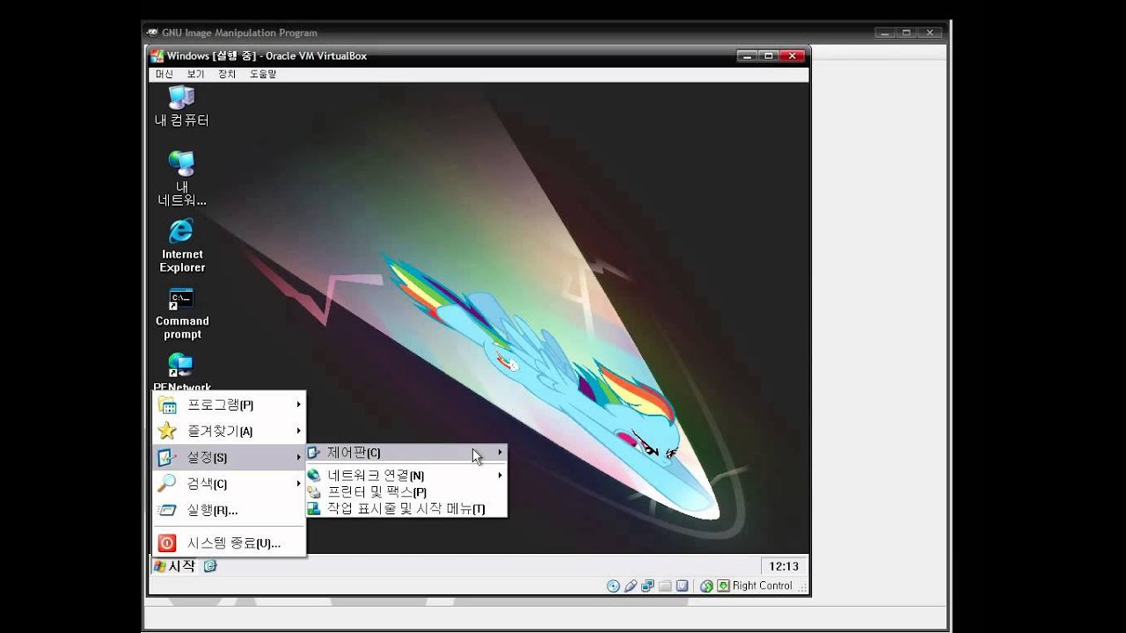Open 프린터 및 팩스(P) submenu entry
Viewport: 1126px width, 633px height.
[406, 492]
